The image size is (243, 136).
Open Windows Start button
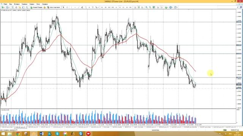click(x=3, y=133)
